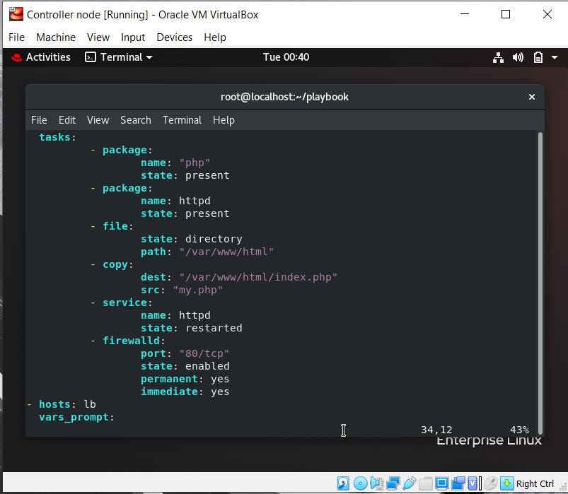The image size is (568, 494).
Task: Click the mouse integration status icon
Action: (x=491, y=483)
